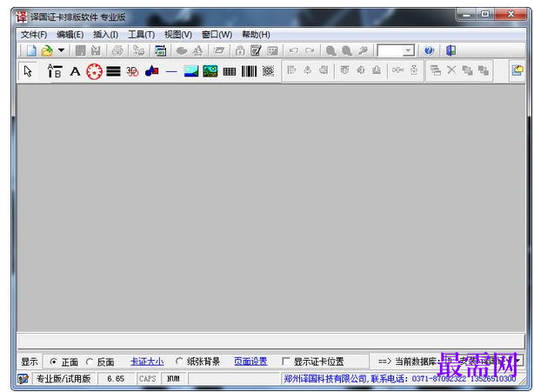Click the status bar icon at bottom left
Screen dimensions: 534x392
(x=23, y=379)
